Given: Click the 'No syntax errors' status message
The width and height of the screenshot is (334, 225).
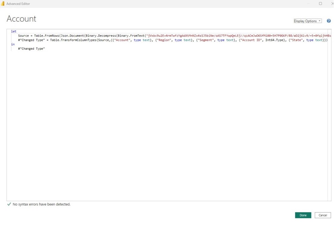Looking at the screenshot, I should 41,204.
